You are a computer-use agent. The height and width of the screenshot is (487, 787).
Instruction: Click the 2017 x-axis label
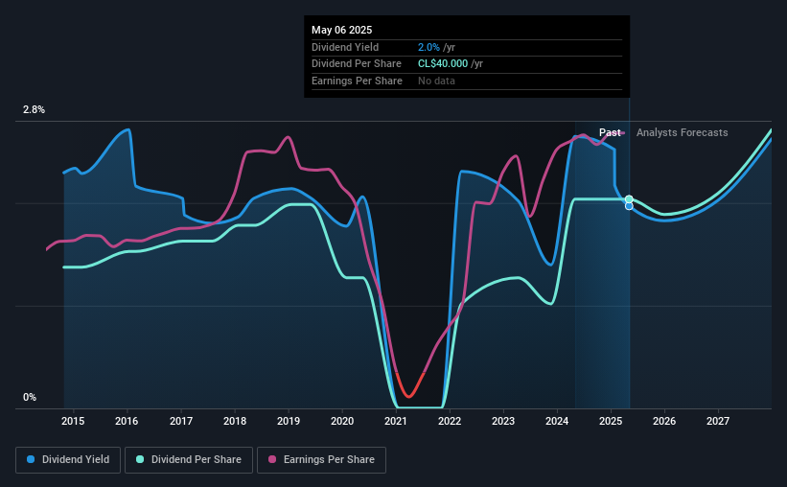click(x=180, y=421)
